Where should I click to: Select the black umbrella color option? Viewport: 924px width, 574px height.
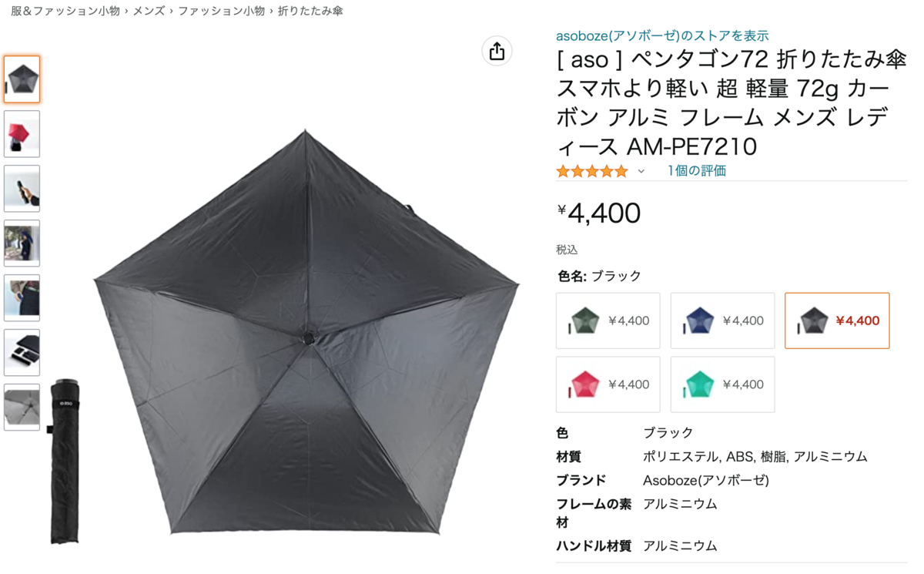click(x=837, y=321)
